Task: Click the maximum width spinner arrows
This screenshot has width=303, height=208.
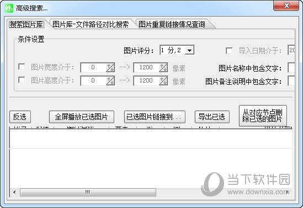Action: click(163, 68)
